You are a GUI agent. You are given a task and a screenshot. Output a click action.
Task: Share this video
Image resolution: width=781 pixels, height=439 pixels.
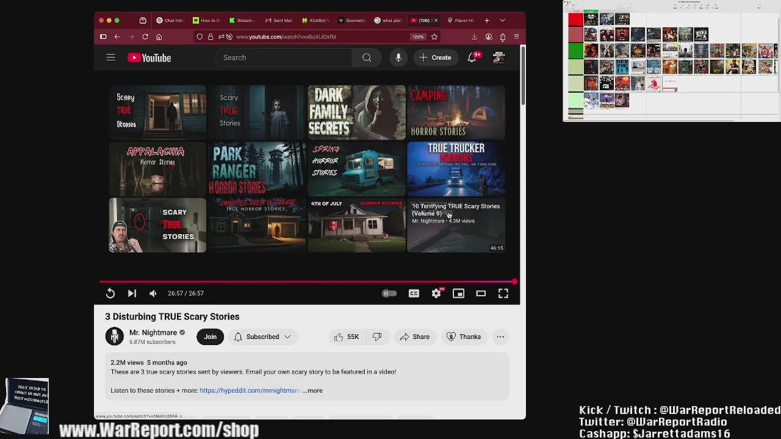pos(415,337)
